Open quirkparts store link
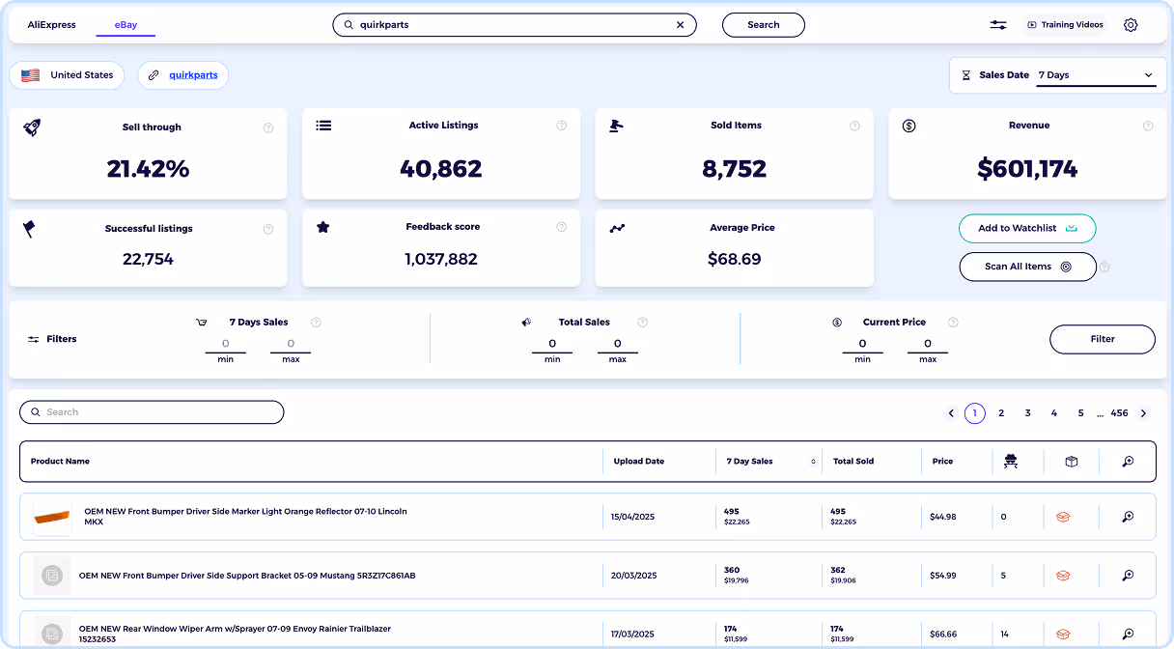This screenshot has width=1174, height=649. 193,75
